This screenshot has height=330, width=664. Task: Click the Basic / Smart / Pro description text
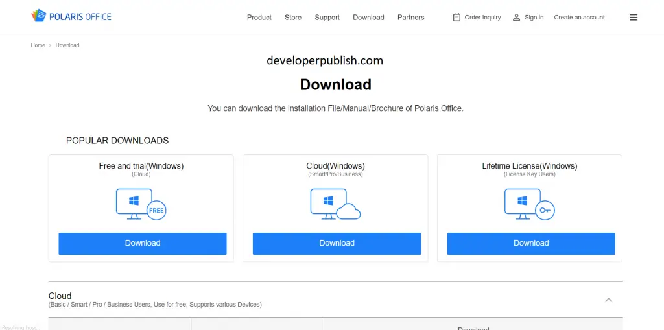pyautogui.click(x=155, y=305)
